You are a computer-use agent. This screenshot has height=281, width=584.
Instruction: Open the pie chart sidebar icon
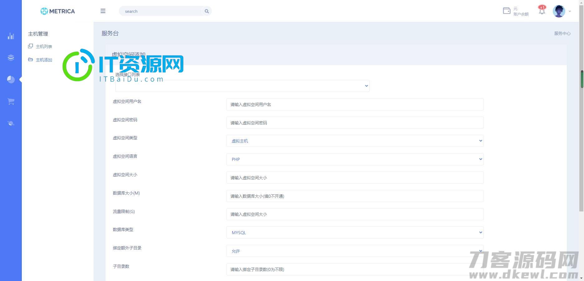(11, 80)
